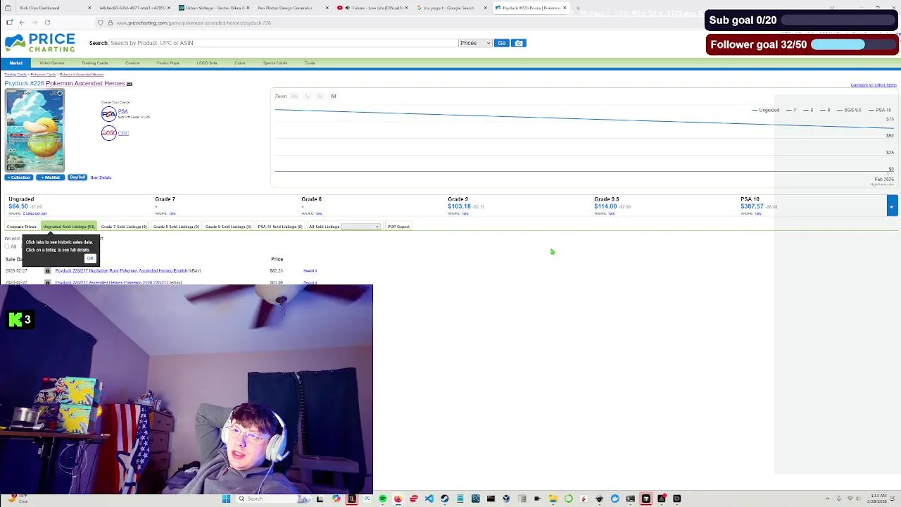The width and height of the screenshot is (901, 507).
Task: Click the Grade 9.5 $114.00 price
Action: (605, 206)
